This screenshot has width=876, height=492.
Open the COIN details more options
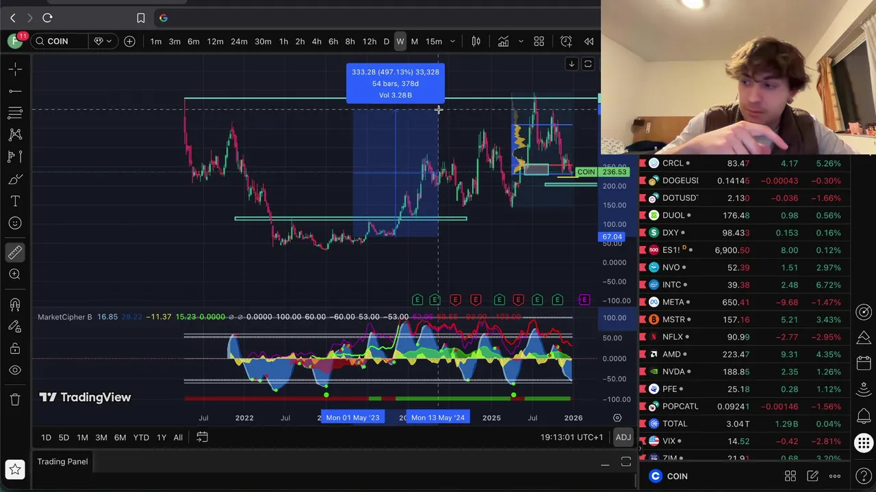(x=835, y=476)
